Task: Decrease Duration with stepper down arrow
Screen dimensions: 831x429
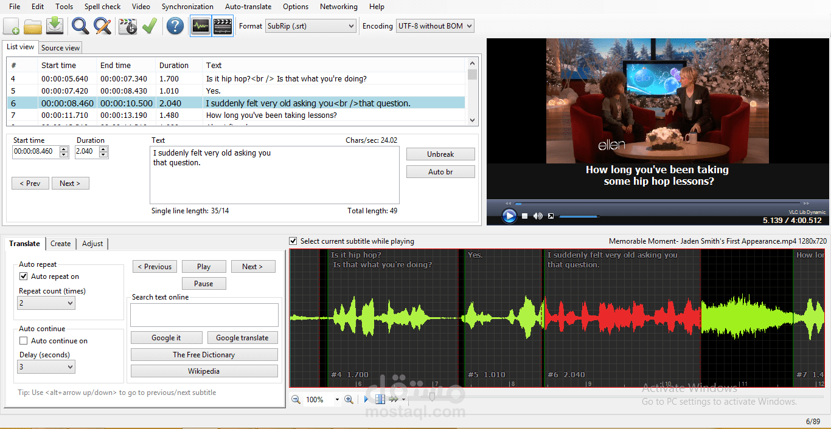Action: pyautogui.click(x=103, y=155)
